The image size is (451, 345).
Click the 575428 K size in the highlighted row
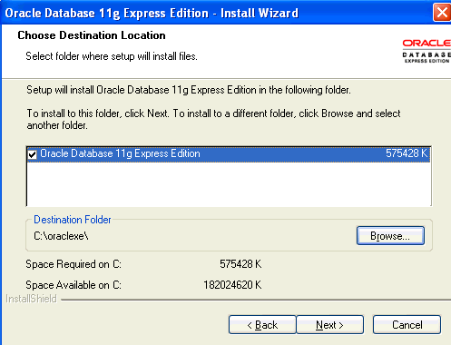(407, 153)
